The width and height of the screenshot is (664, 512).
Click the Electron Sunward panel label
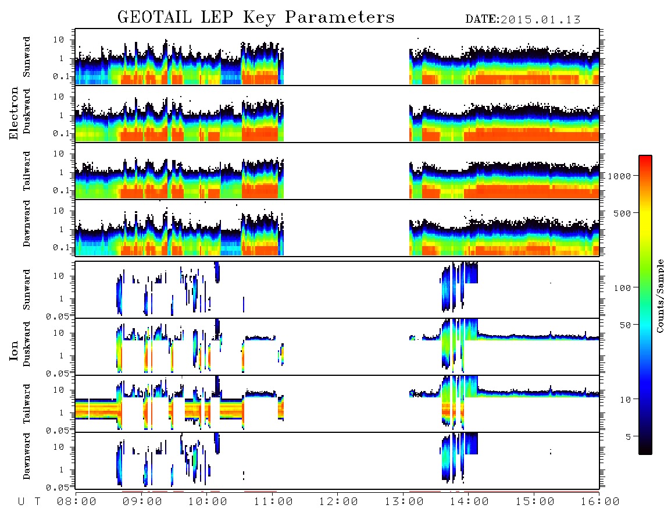27,57
